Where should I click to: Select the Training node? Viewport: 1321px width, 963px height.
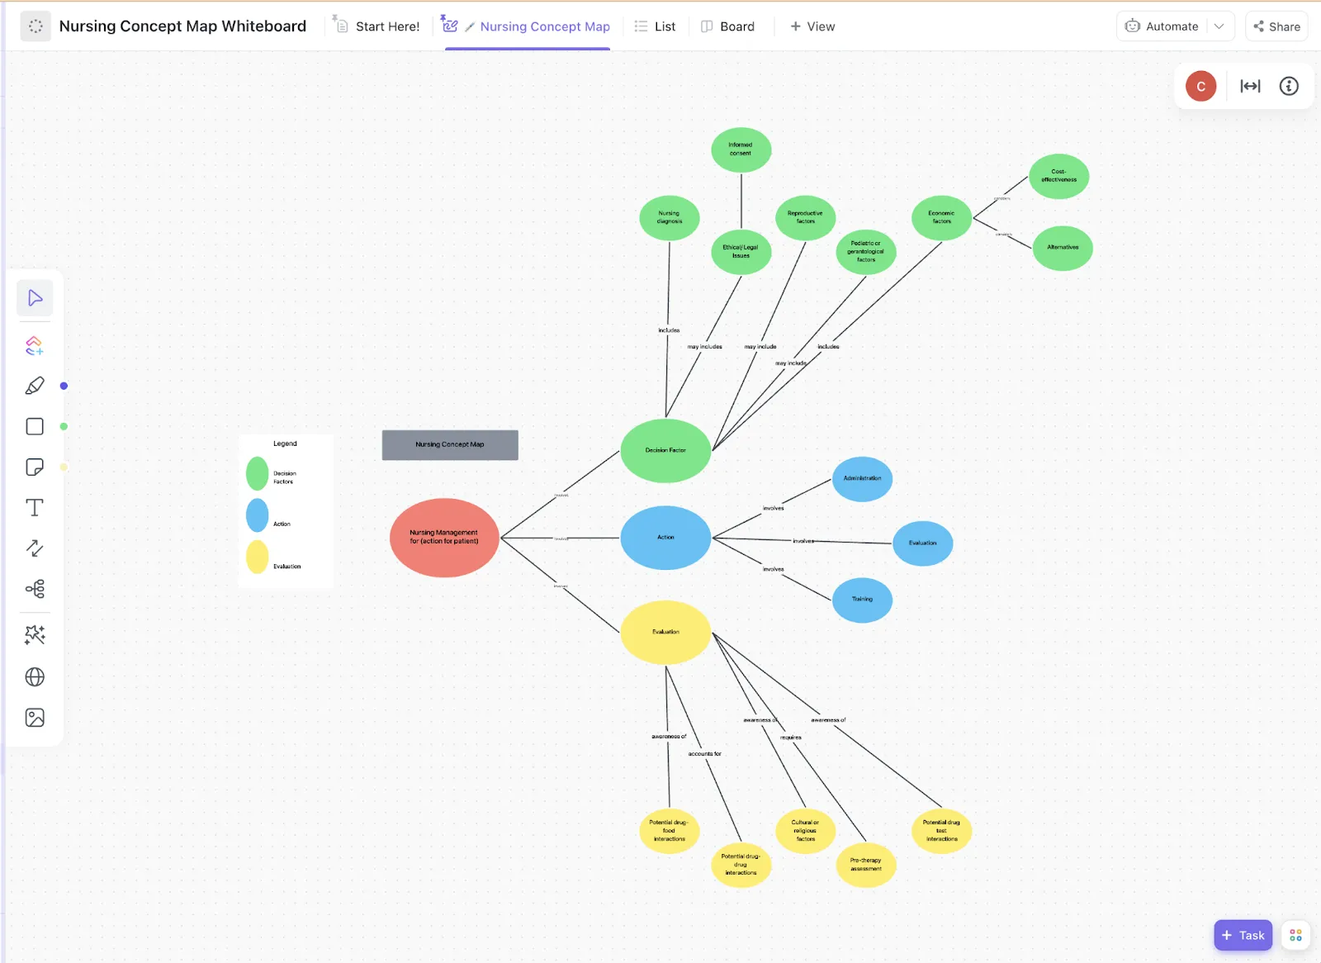(863, 600)
